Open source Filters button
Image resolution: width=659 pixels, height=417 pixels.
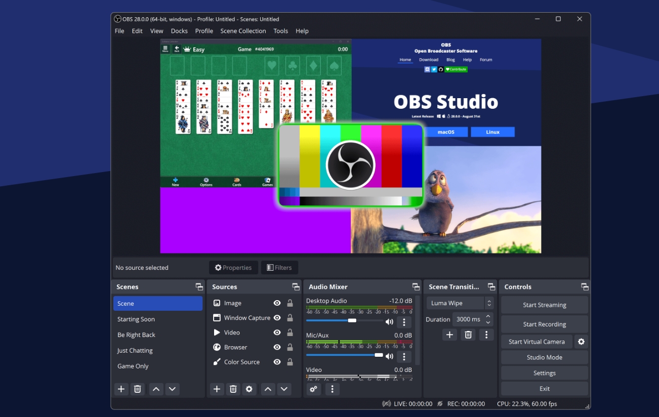tap(279, 268)
